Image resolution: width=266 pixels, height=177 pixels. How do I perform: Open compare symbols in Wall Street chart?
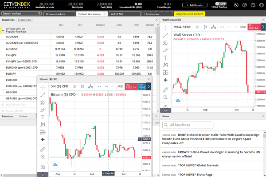pos(213,27)
